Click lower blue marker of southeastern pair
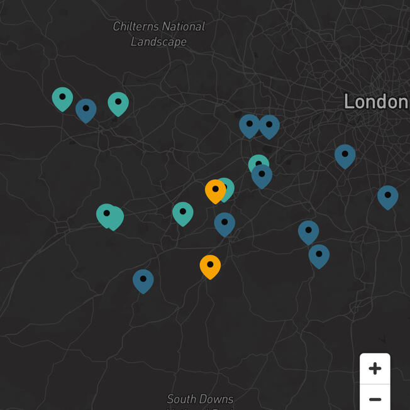Viewport: 410px width, 410px height. pos(319,255)
